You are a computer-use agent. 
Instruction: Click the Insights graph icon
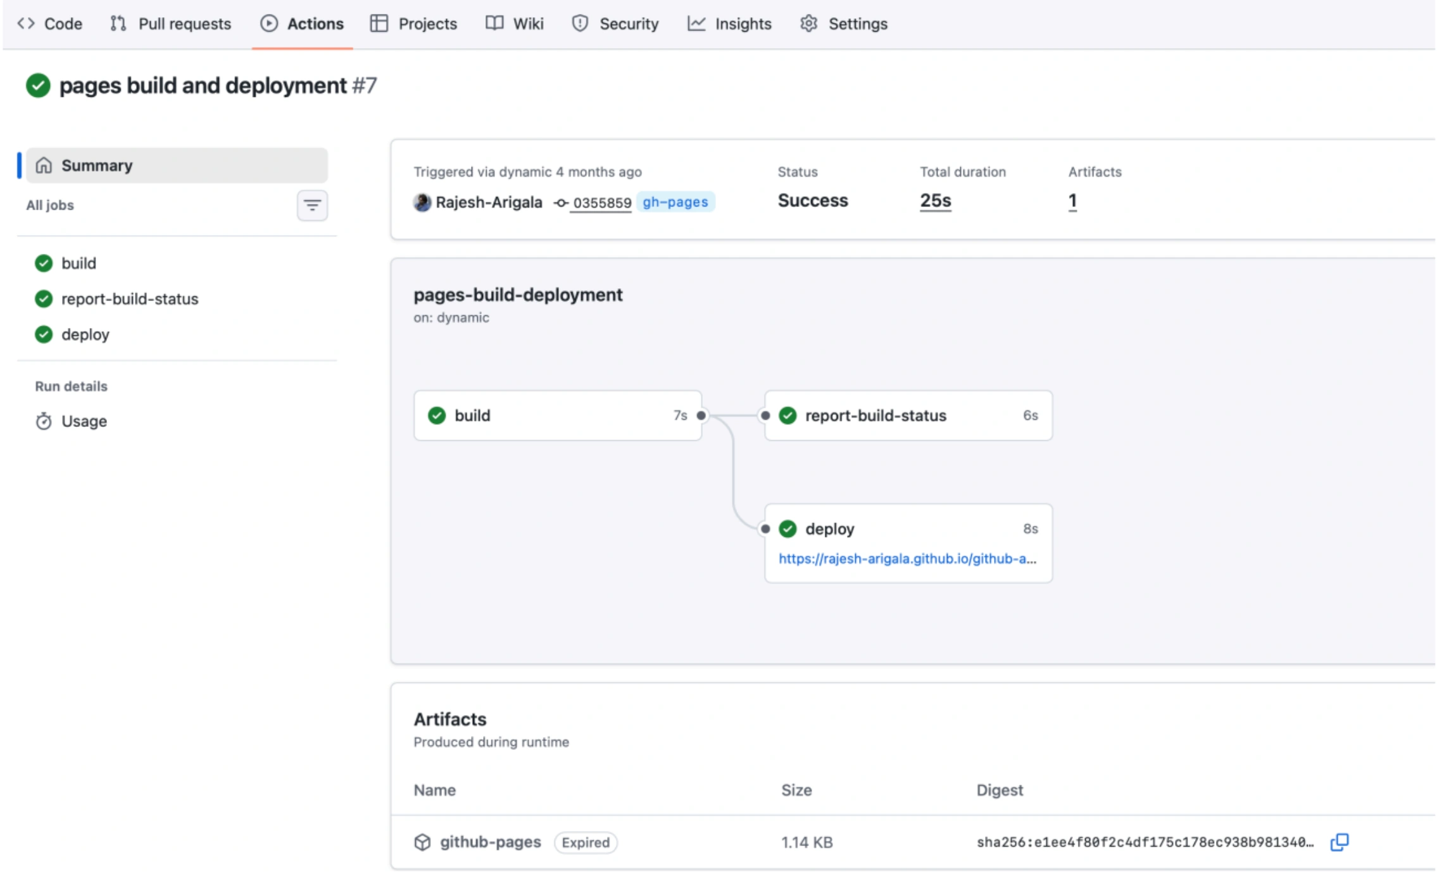click(696, 24)
